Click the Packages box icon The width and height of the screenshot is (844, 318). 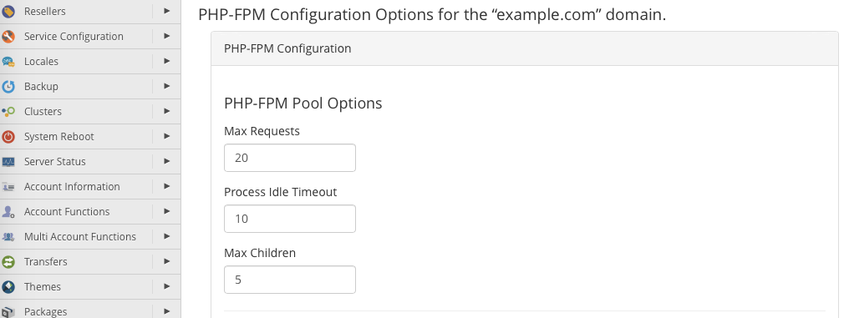pyautogui.click(x=8, y=311)
